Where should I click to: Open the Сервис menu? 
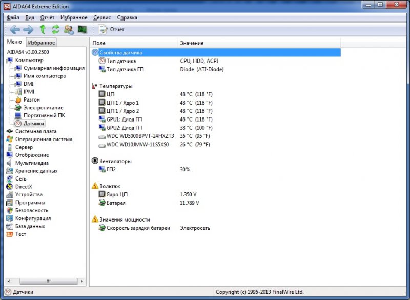click(102, 17)
